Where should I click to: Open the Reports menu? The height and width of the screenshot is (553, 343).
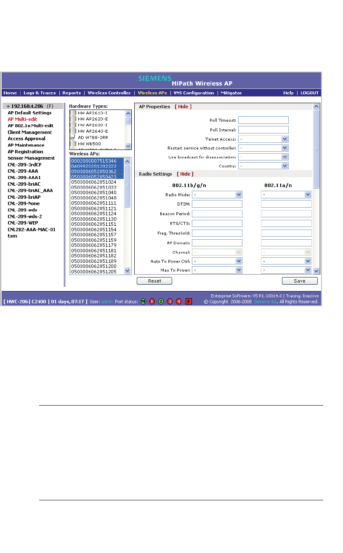coord(72,93)
